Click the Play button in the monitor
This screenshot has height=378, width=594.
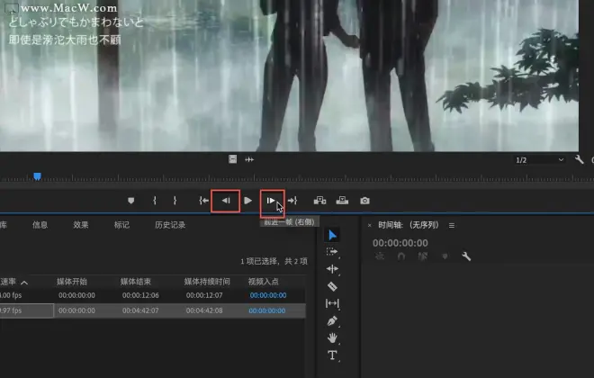[247, 201]
